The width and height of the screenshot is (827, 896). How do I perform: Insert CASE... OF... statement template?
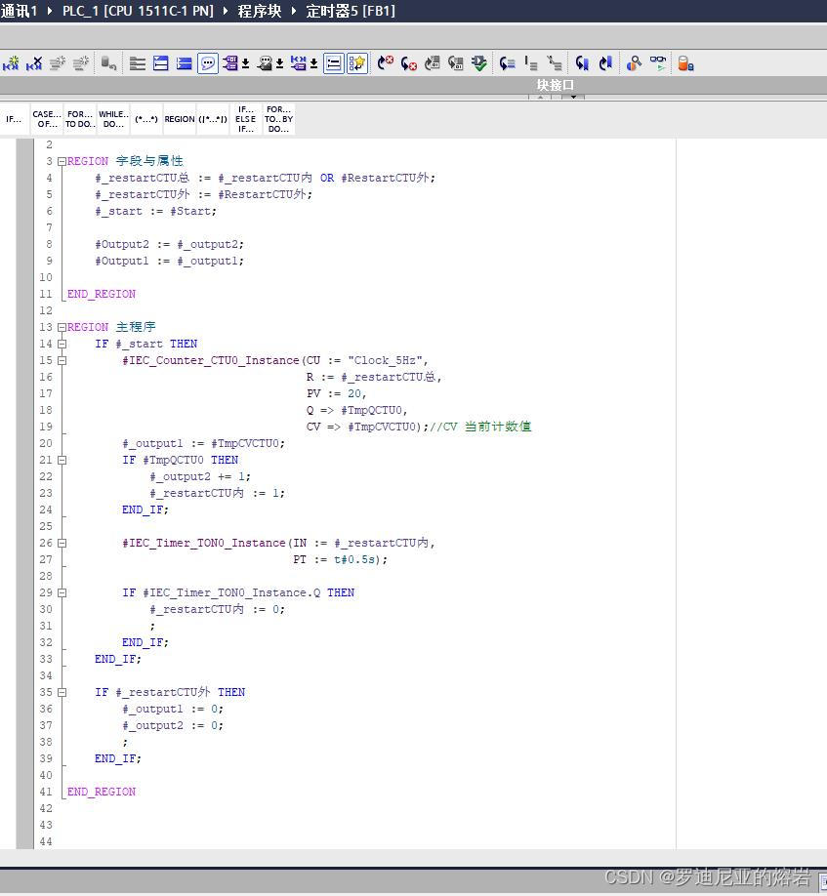[x=47, y=119]
